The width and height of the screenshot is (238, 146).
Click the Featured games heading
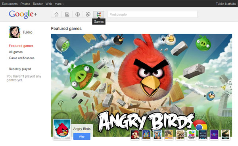(x=66, y=29)
